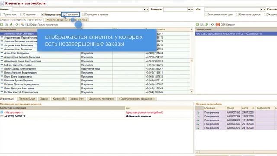Copy the selected client with the copy icon
The height and width of the screenshot is (156, 277).
click(6, 25)
